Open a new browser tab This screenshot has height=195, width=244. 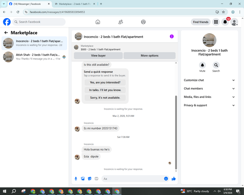101,4
